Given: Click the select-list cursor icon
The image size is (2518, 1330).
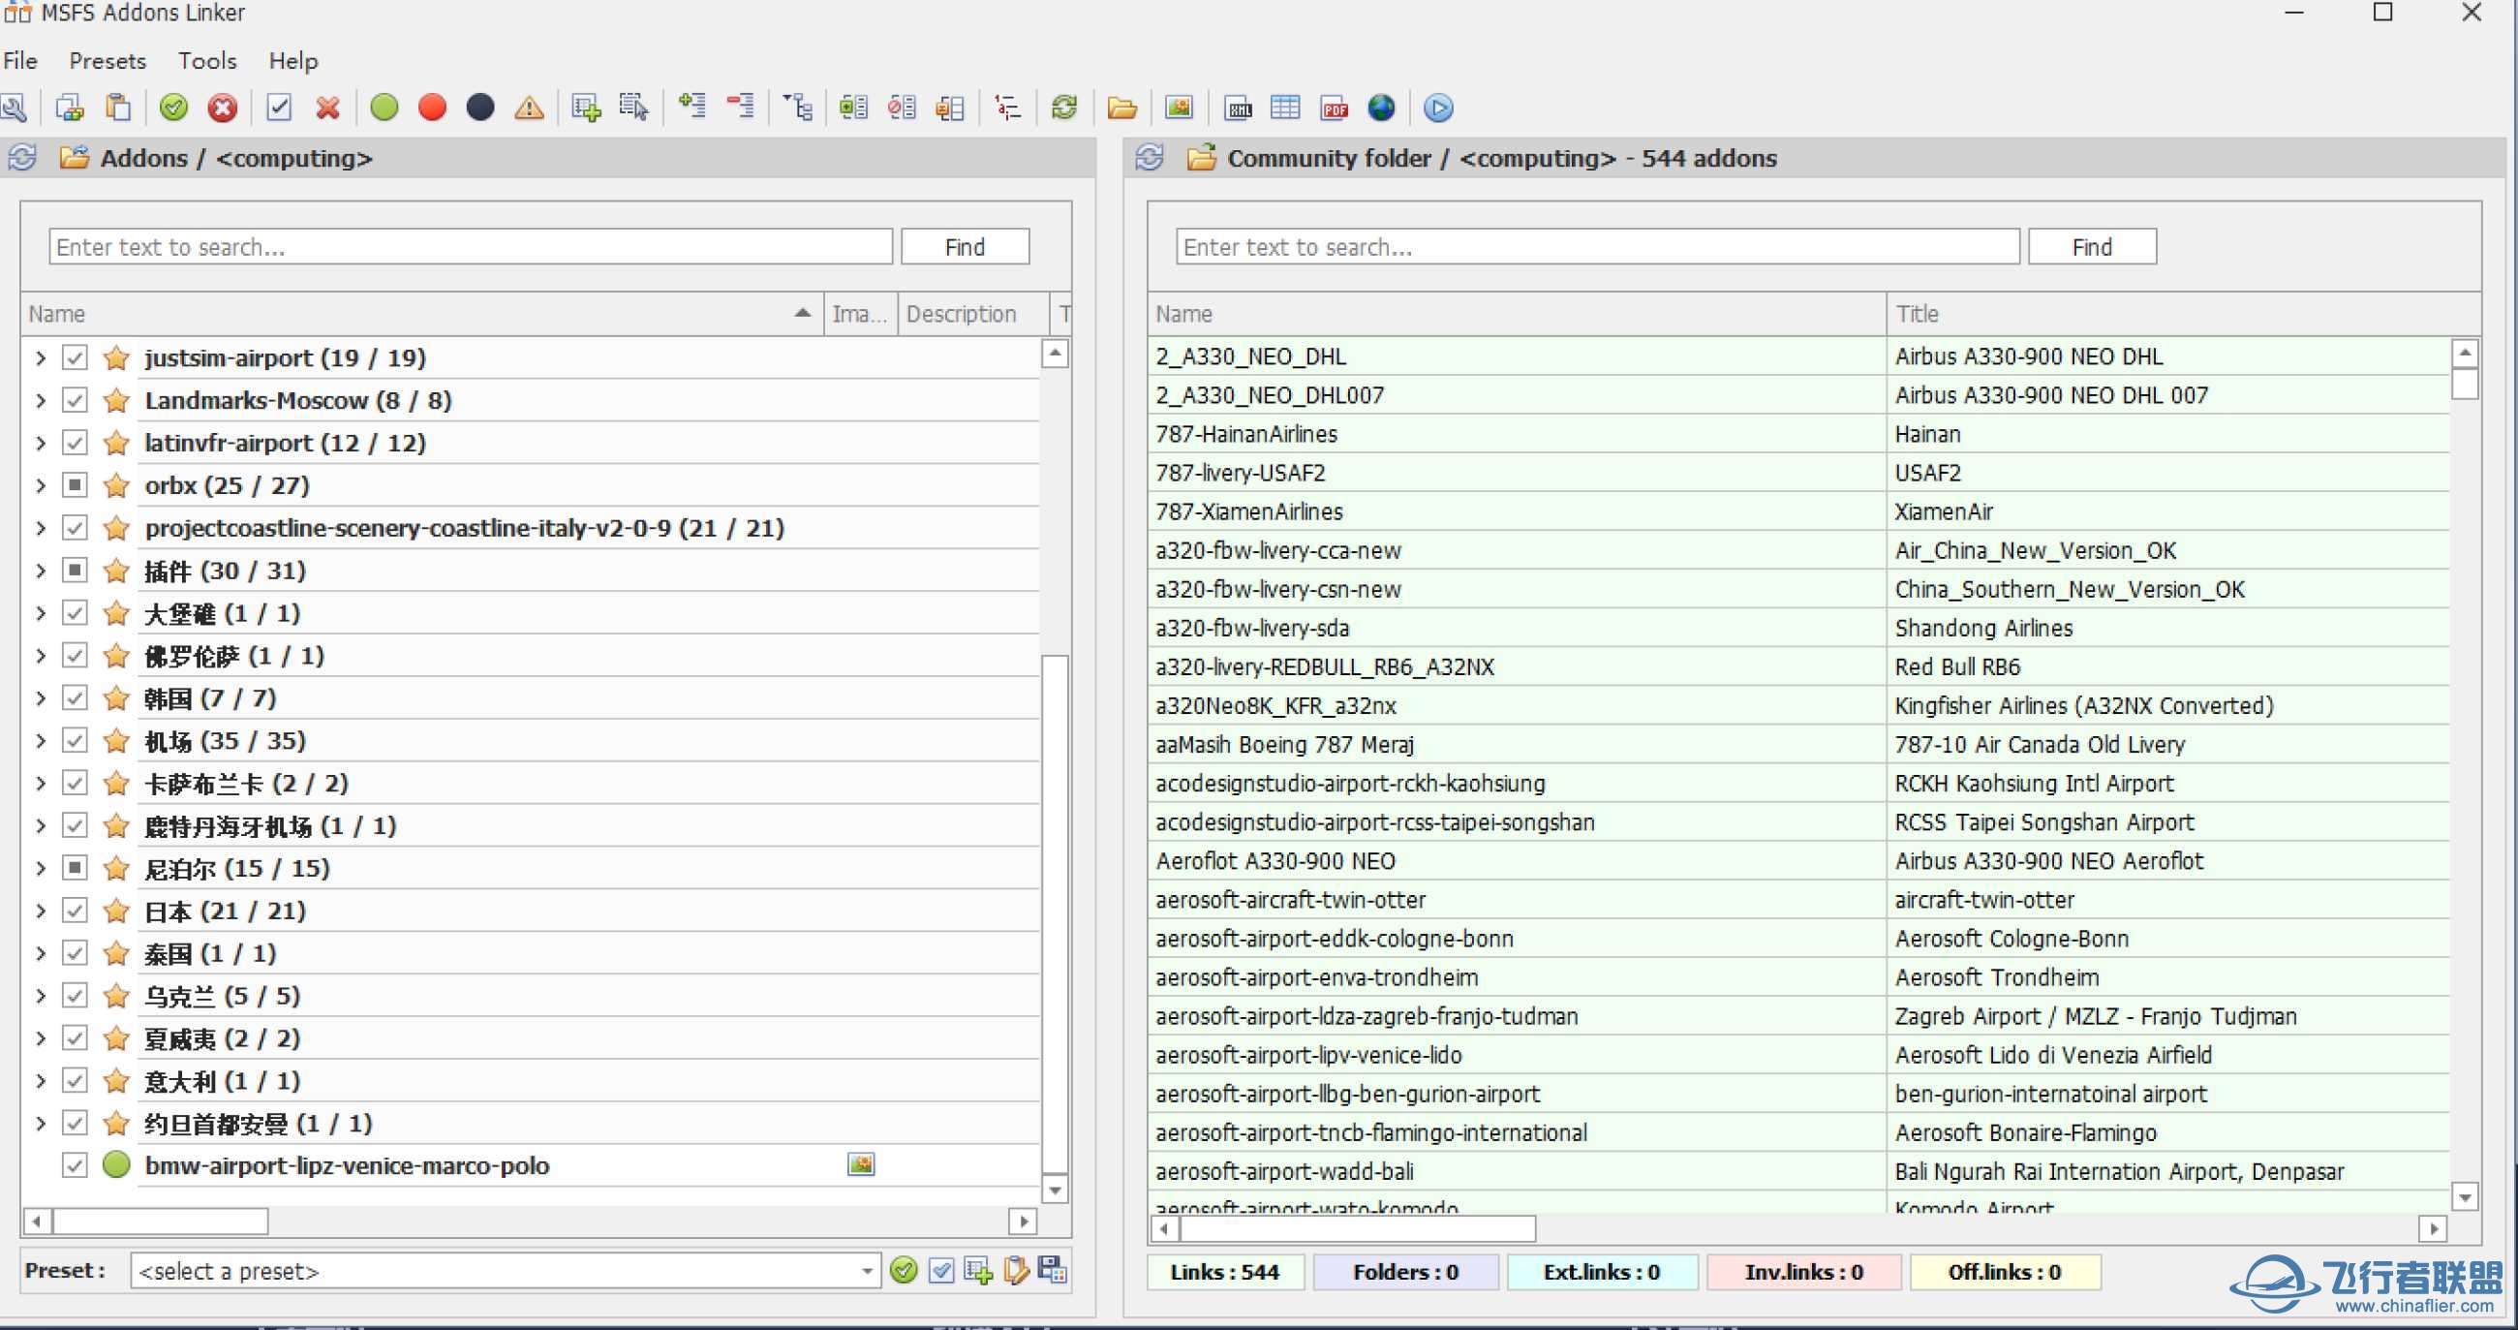Looking at the screenshot, I should coord(634,108).
